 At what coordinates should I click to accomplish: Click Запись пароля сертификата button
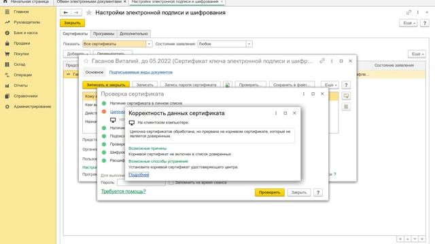pyautogui.click(x=190, y=85)
